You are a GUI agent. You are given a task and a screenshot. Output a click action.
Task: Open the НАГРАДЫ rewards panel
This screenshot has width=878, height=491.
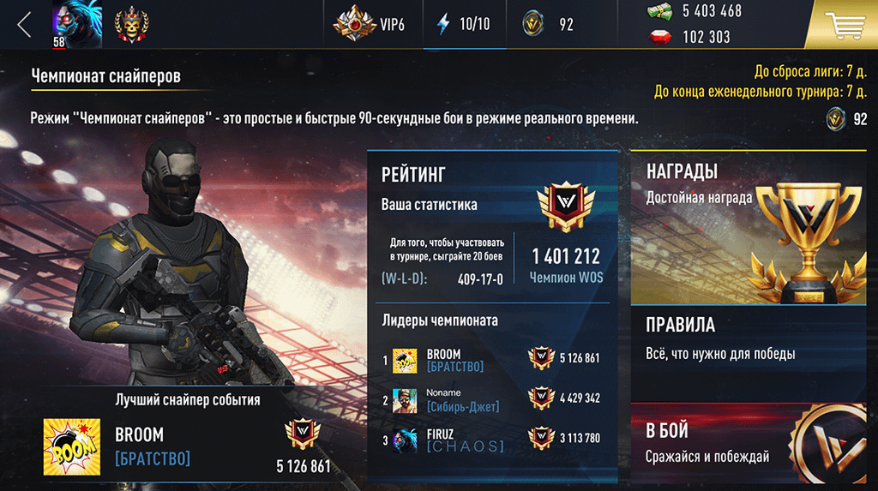coord(748,227)
